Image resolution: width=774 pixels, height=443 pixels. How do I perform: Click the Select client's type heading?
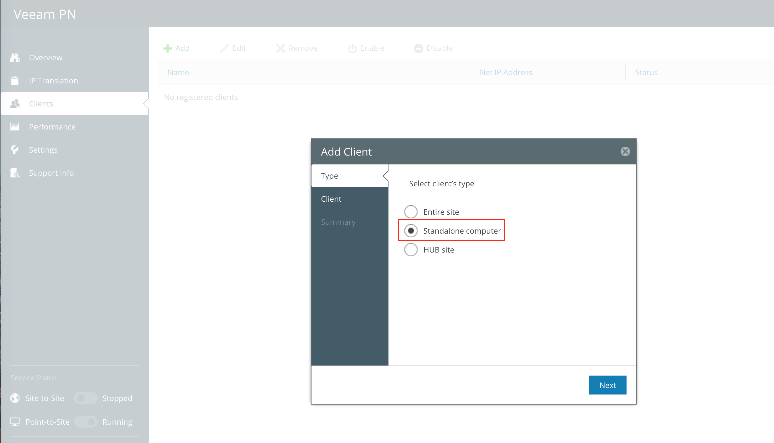[x=442, y=184]
